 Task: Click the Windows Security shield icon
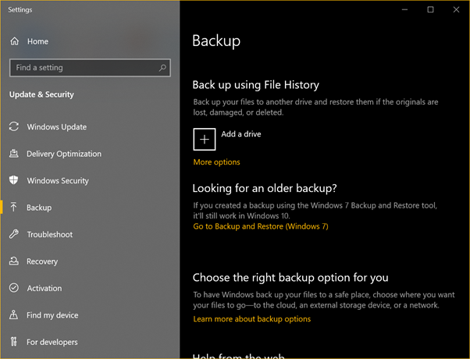click(14, 180)
